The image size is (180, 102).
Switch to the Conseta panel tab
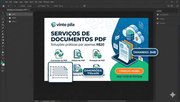[159, 11]
